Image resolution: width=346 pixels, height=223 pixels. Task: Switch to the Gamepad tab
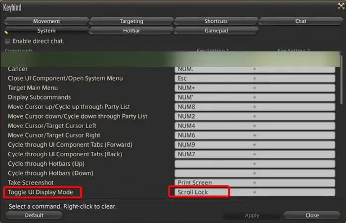216,31
